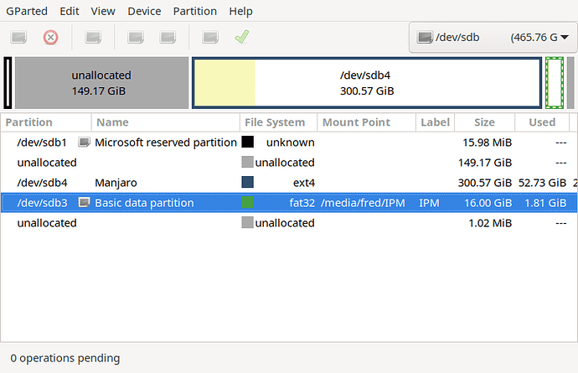Screen dimensions: 578x373
Task: Open the Partition menu
Action: point(195,11)
